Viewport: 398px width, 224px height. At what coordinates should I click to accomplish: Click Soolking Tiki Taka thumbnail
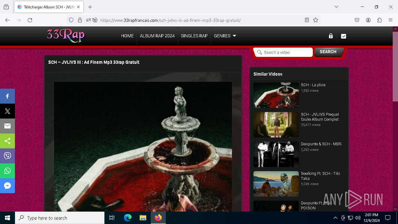[276, 184]
